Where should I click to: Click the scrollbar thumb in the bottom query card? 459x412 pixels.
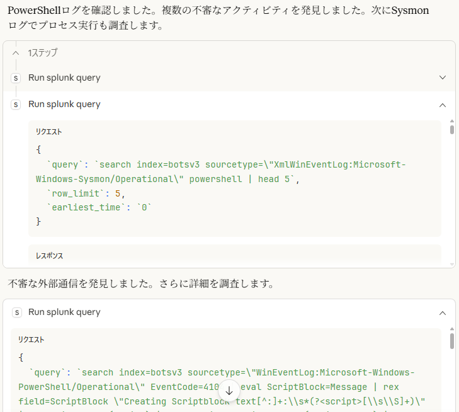[451, 341]
